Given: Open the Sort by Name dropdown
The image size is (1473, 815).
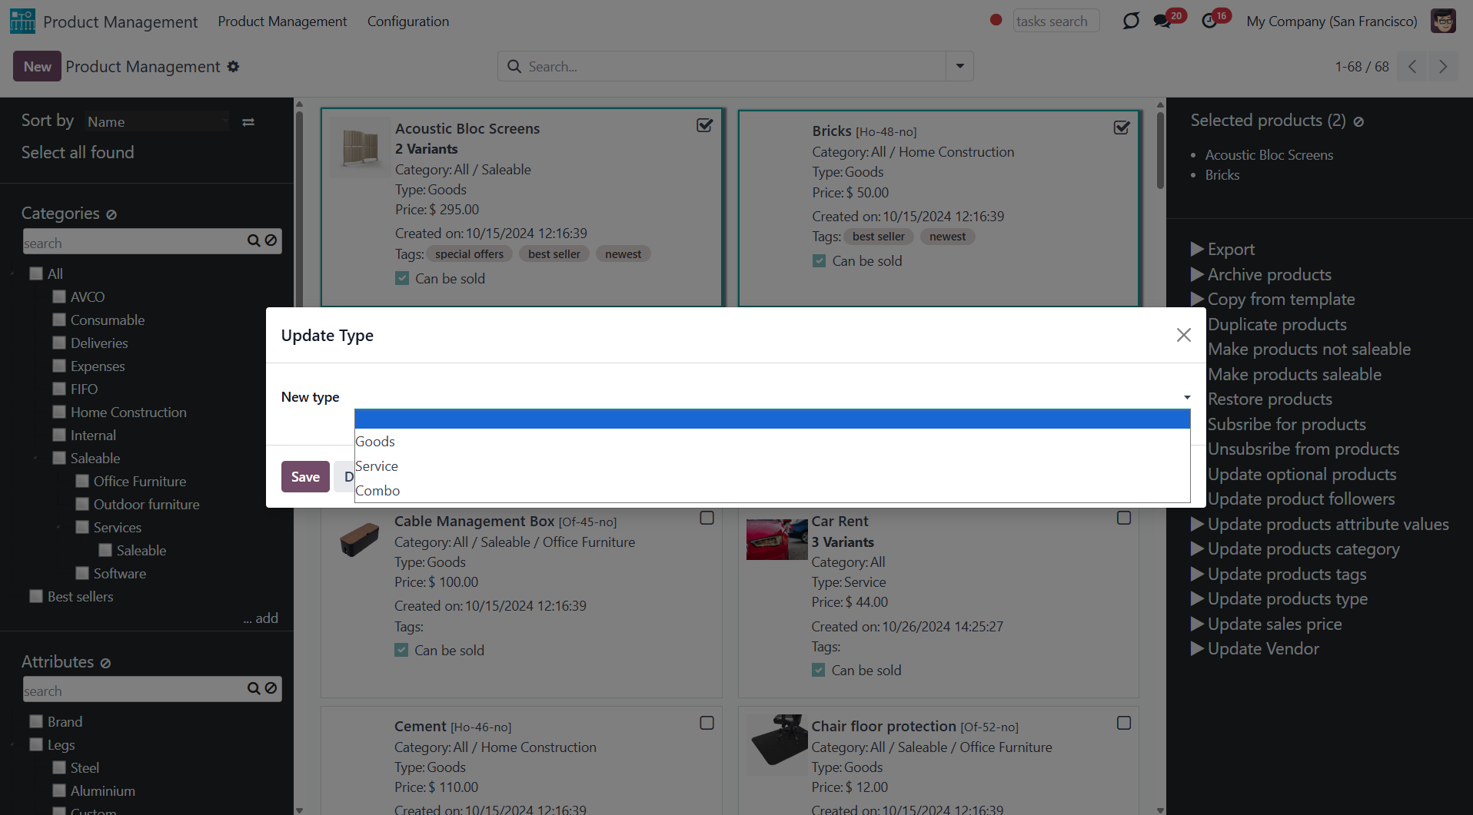Looking at the screenshot, I should pyautogui.click(x=157, y=121).
